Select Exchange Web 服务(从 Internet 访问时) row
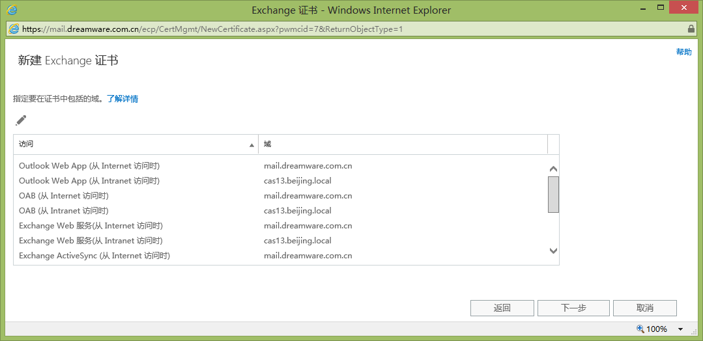The width and height of the screenshot is (703, 341). tap(281, 226)
